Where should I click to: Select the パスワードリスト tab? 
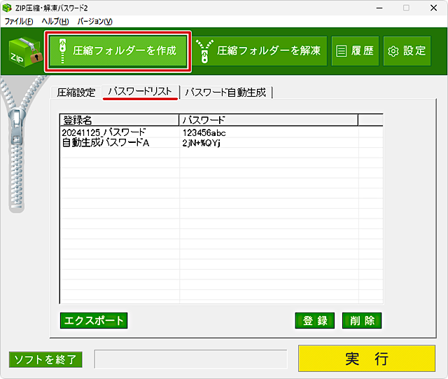click(x=140, y=92)
